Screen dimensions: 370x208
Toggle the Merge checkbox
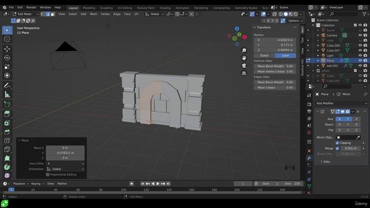coord(337,148)
